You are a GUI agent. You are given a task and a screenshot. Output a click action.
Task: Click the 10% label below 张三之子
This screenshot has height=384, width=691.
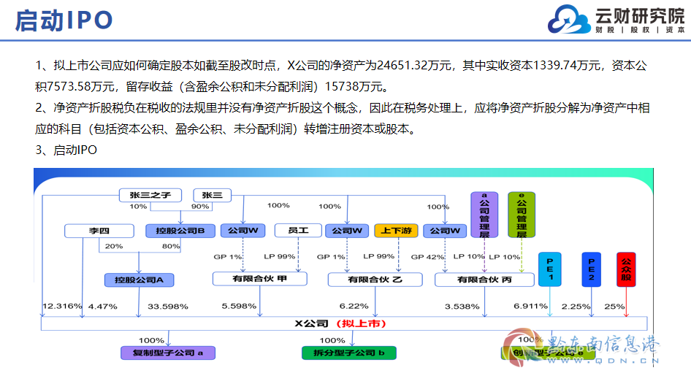tap(138, 207)
